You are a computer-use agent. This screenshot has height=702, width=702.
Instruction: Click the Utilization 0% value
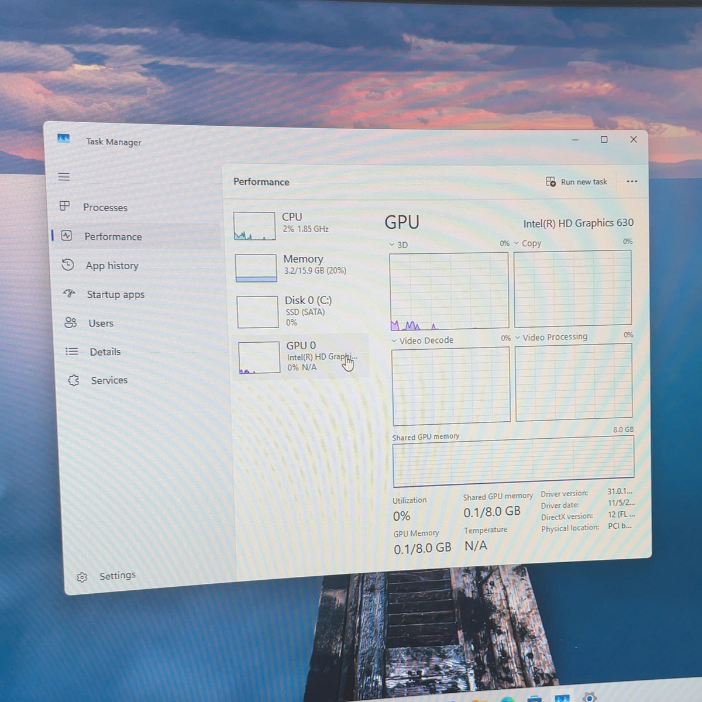(x=401, y=516)
